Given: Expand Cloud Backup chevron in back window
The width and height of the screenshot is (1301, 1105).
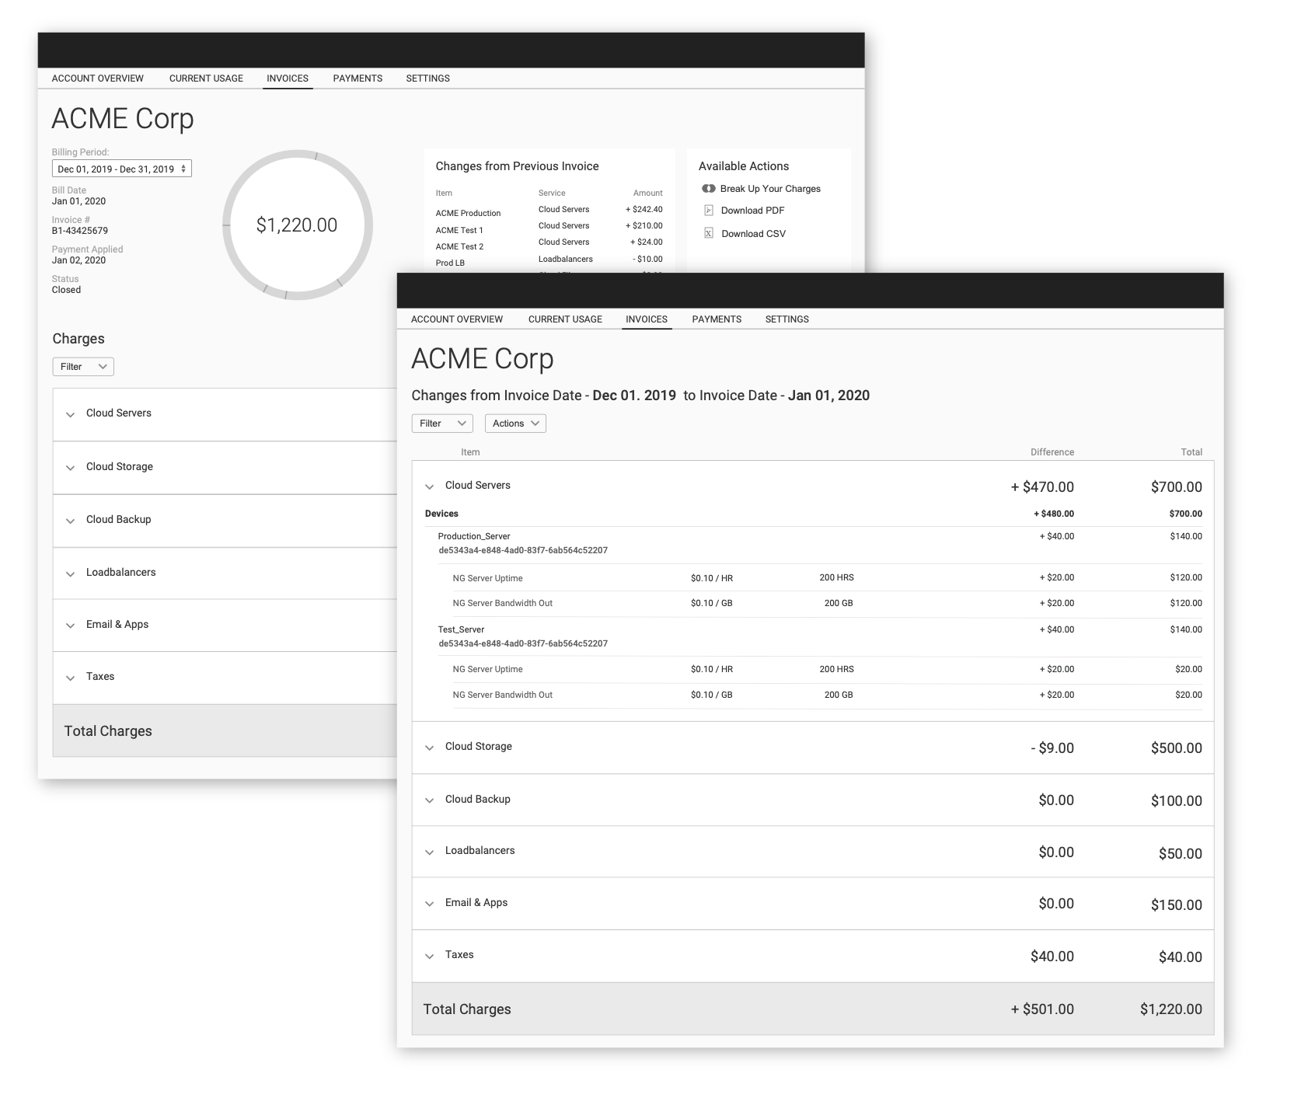Looking at the screenshot, I should 70,521.
